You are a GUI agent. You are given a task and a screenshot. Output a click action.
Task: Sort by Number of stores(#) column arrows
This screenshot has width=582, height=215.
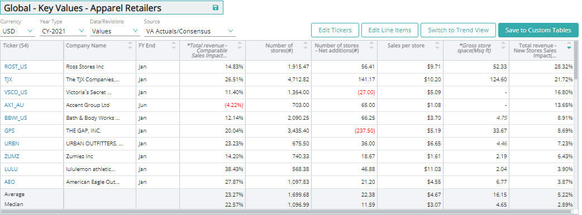[x=306, y=45]
